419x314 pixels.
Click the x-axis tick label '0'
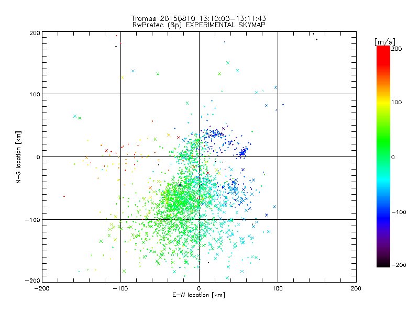click(199, 288)
